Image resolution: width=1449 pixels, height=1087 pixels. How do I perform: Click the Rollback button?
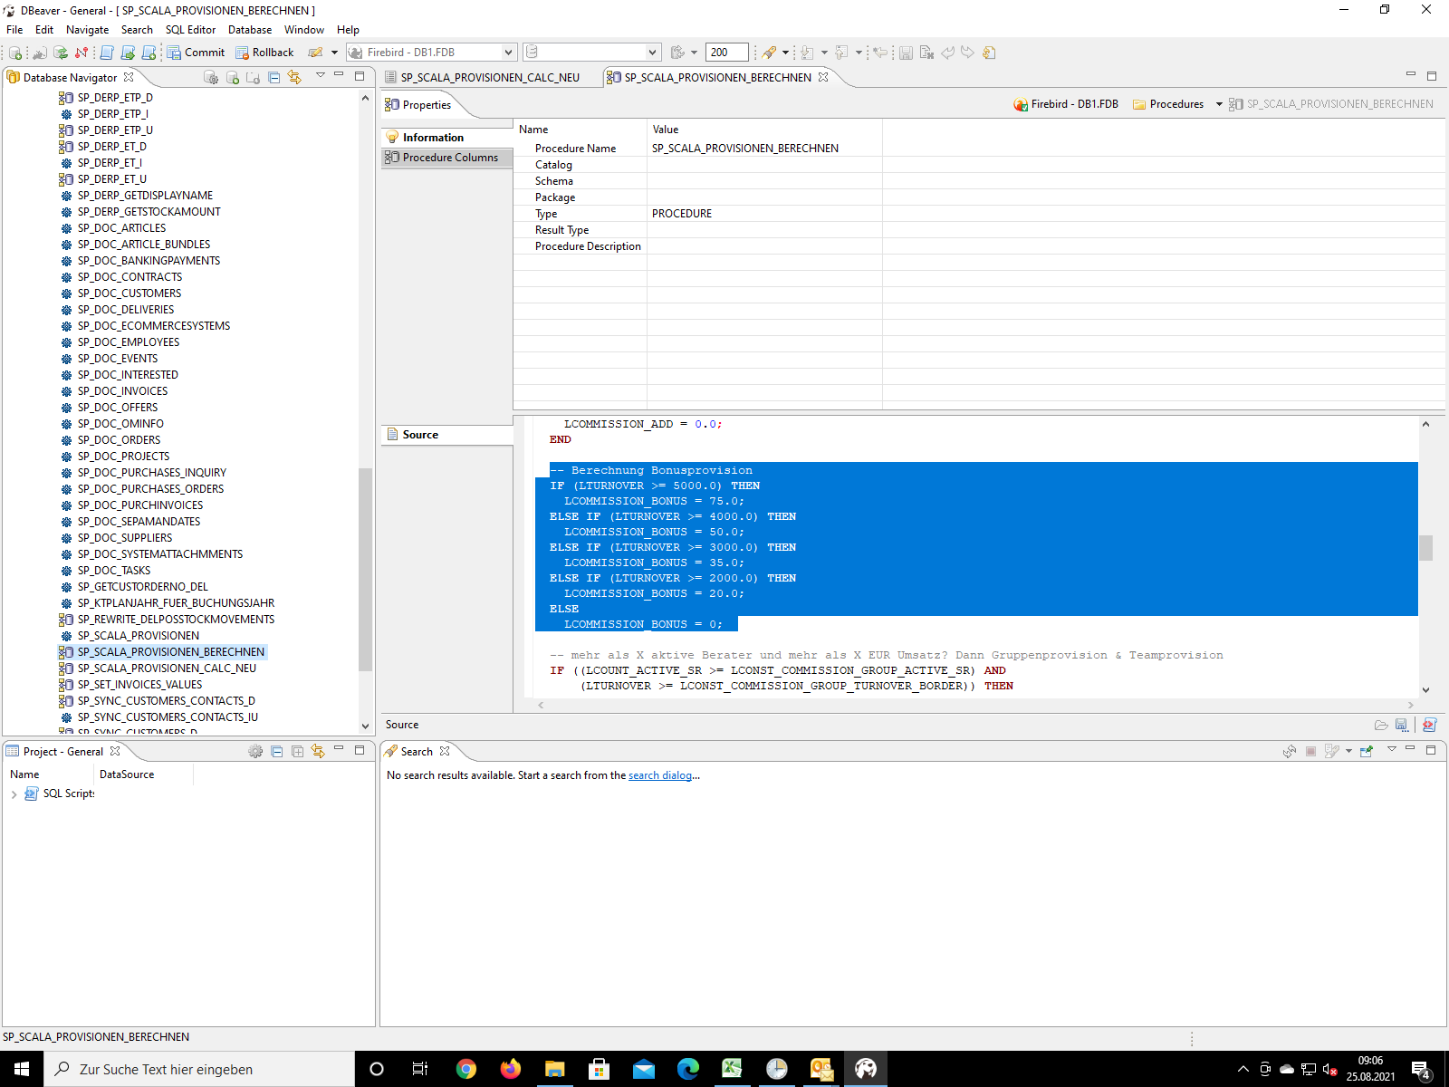[264, 53]
